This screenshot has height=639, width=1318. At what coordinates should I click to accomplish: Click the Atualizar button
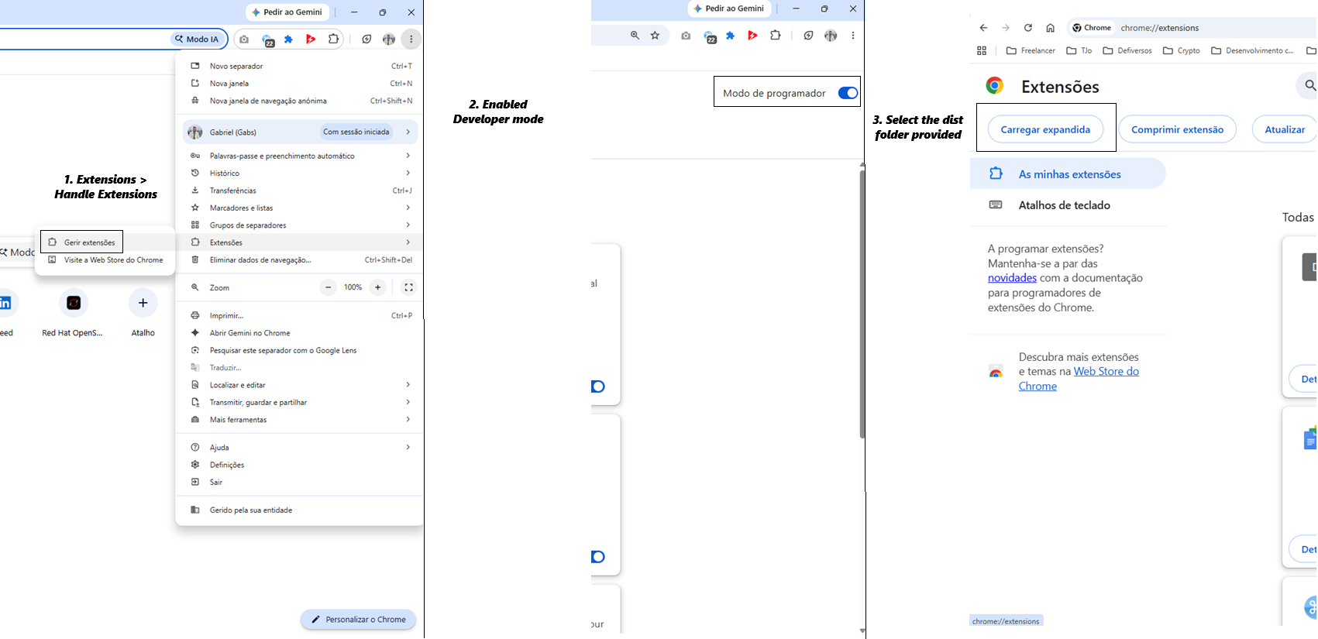[x=1285, y=129]
